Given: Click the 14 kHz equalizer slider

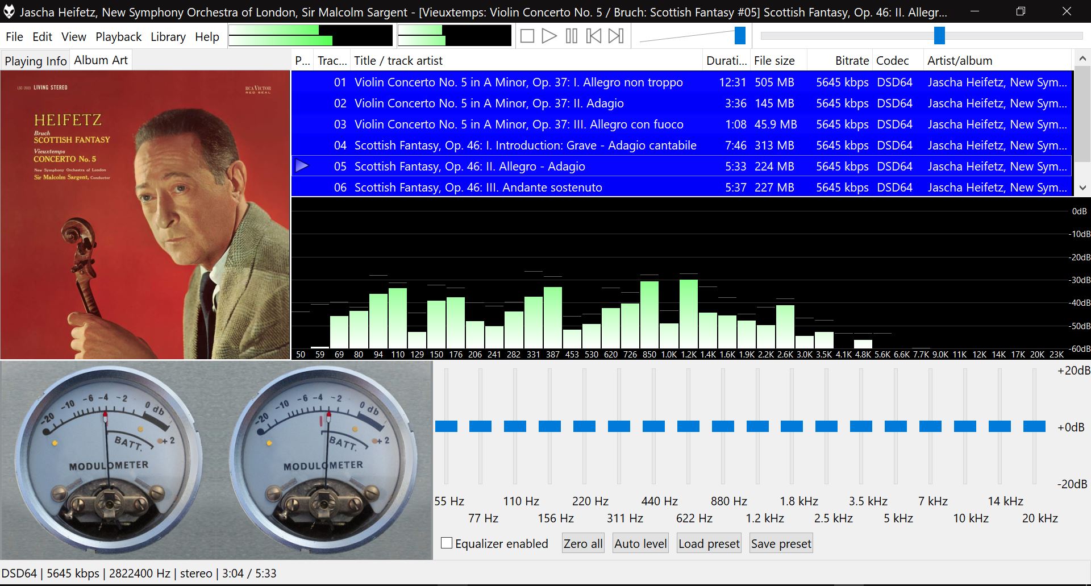Looking at the screenshot, I should pyautogui.click(x=1000, y=426).
